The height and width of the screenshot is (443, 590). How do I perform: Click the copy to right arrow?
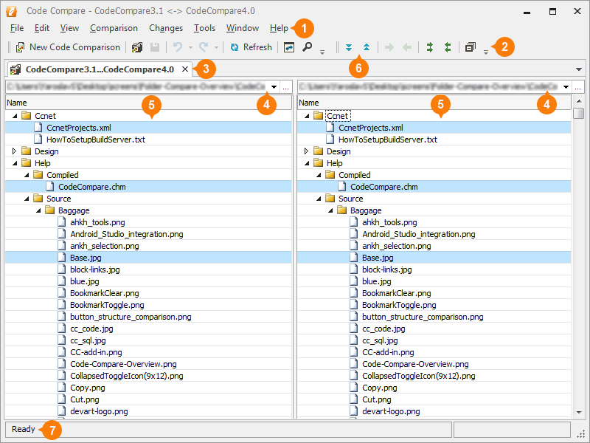[x=389, y=47]
